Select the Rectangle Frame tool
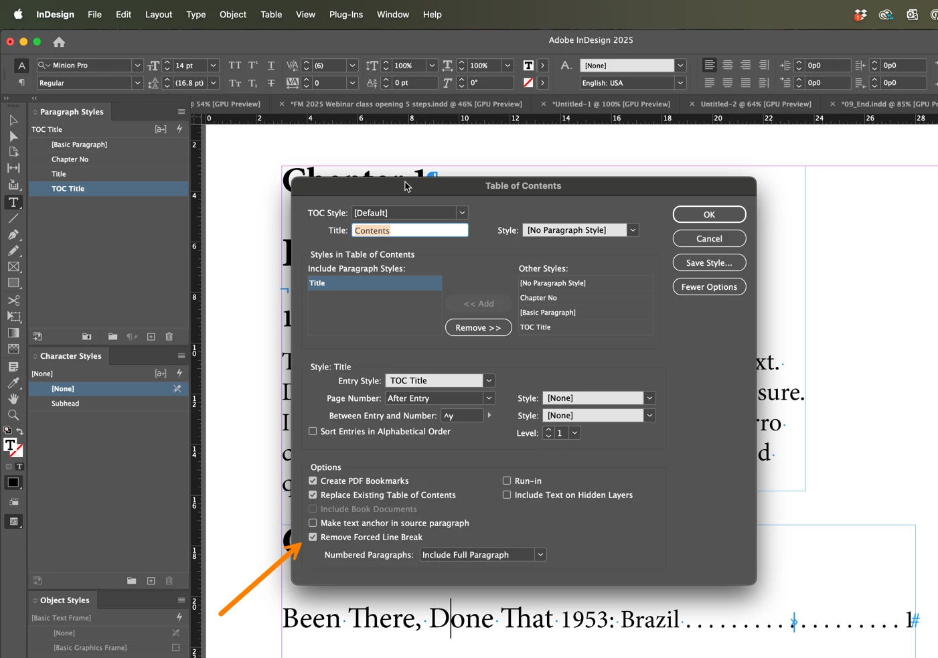Screen dimensions: 938x658 pyautogui.click(x=13, y=267)
